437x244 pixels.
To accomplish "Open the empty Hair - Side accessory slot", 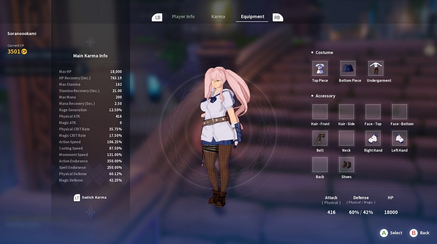I will coord(347,112).
